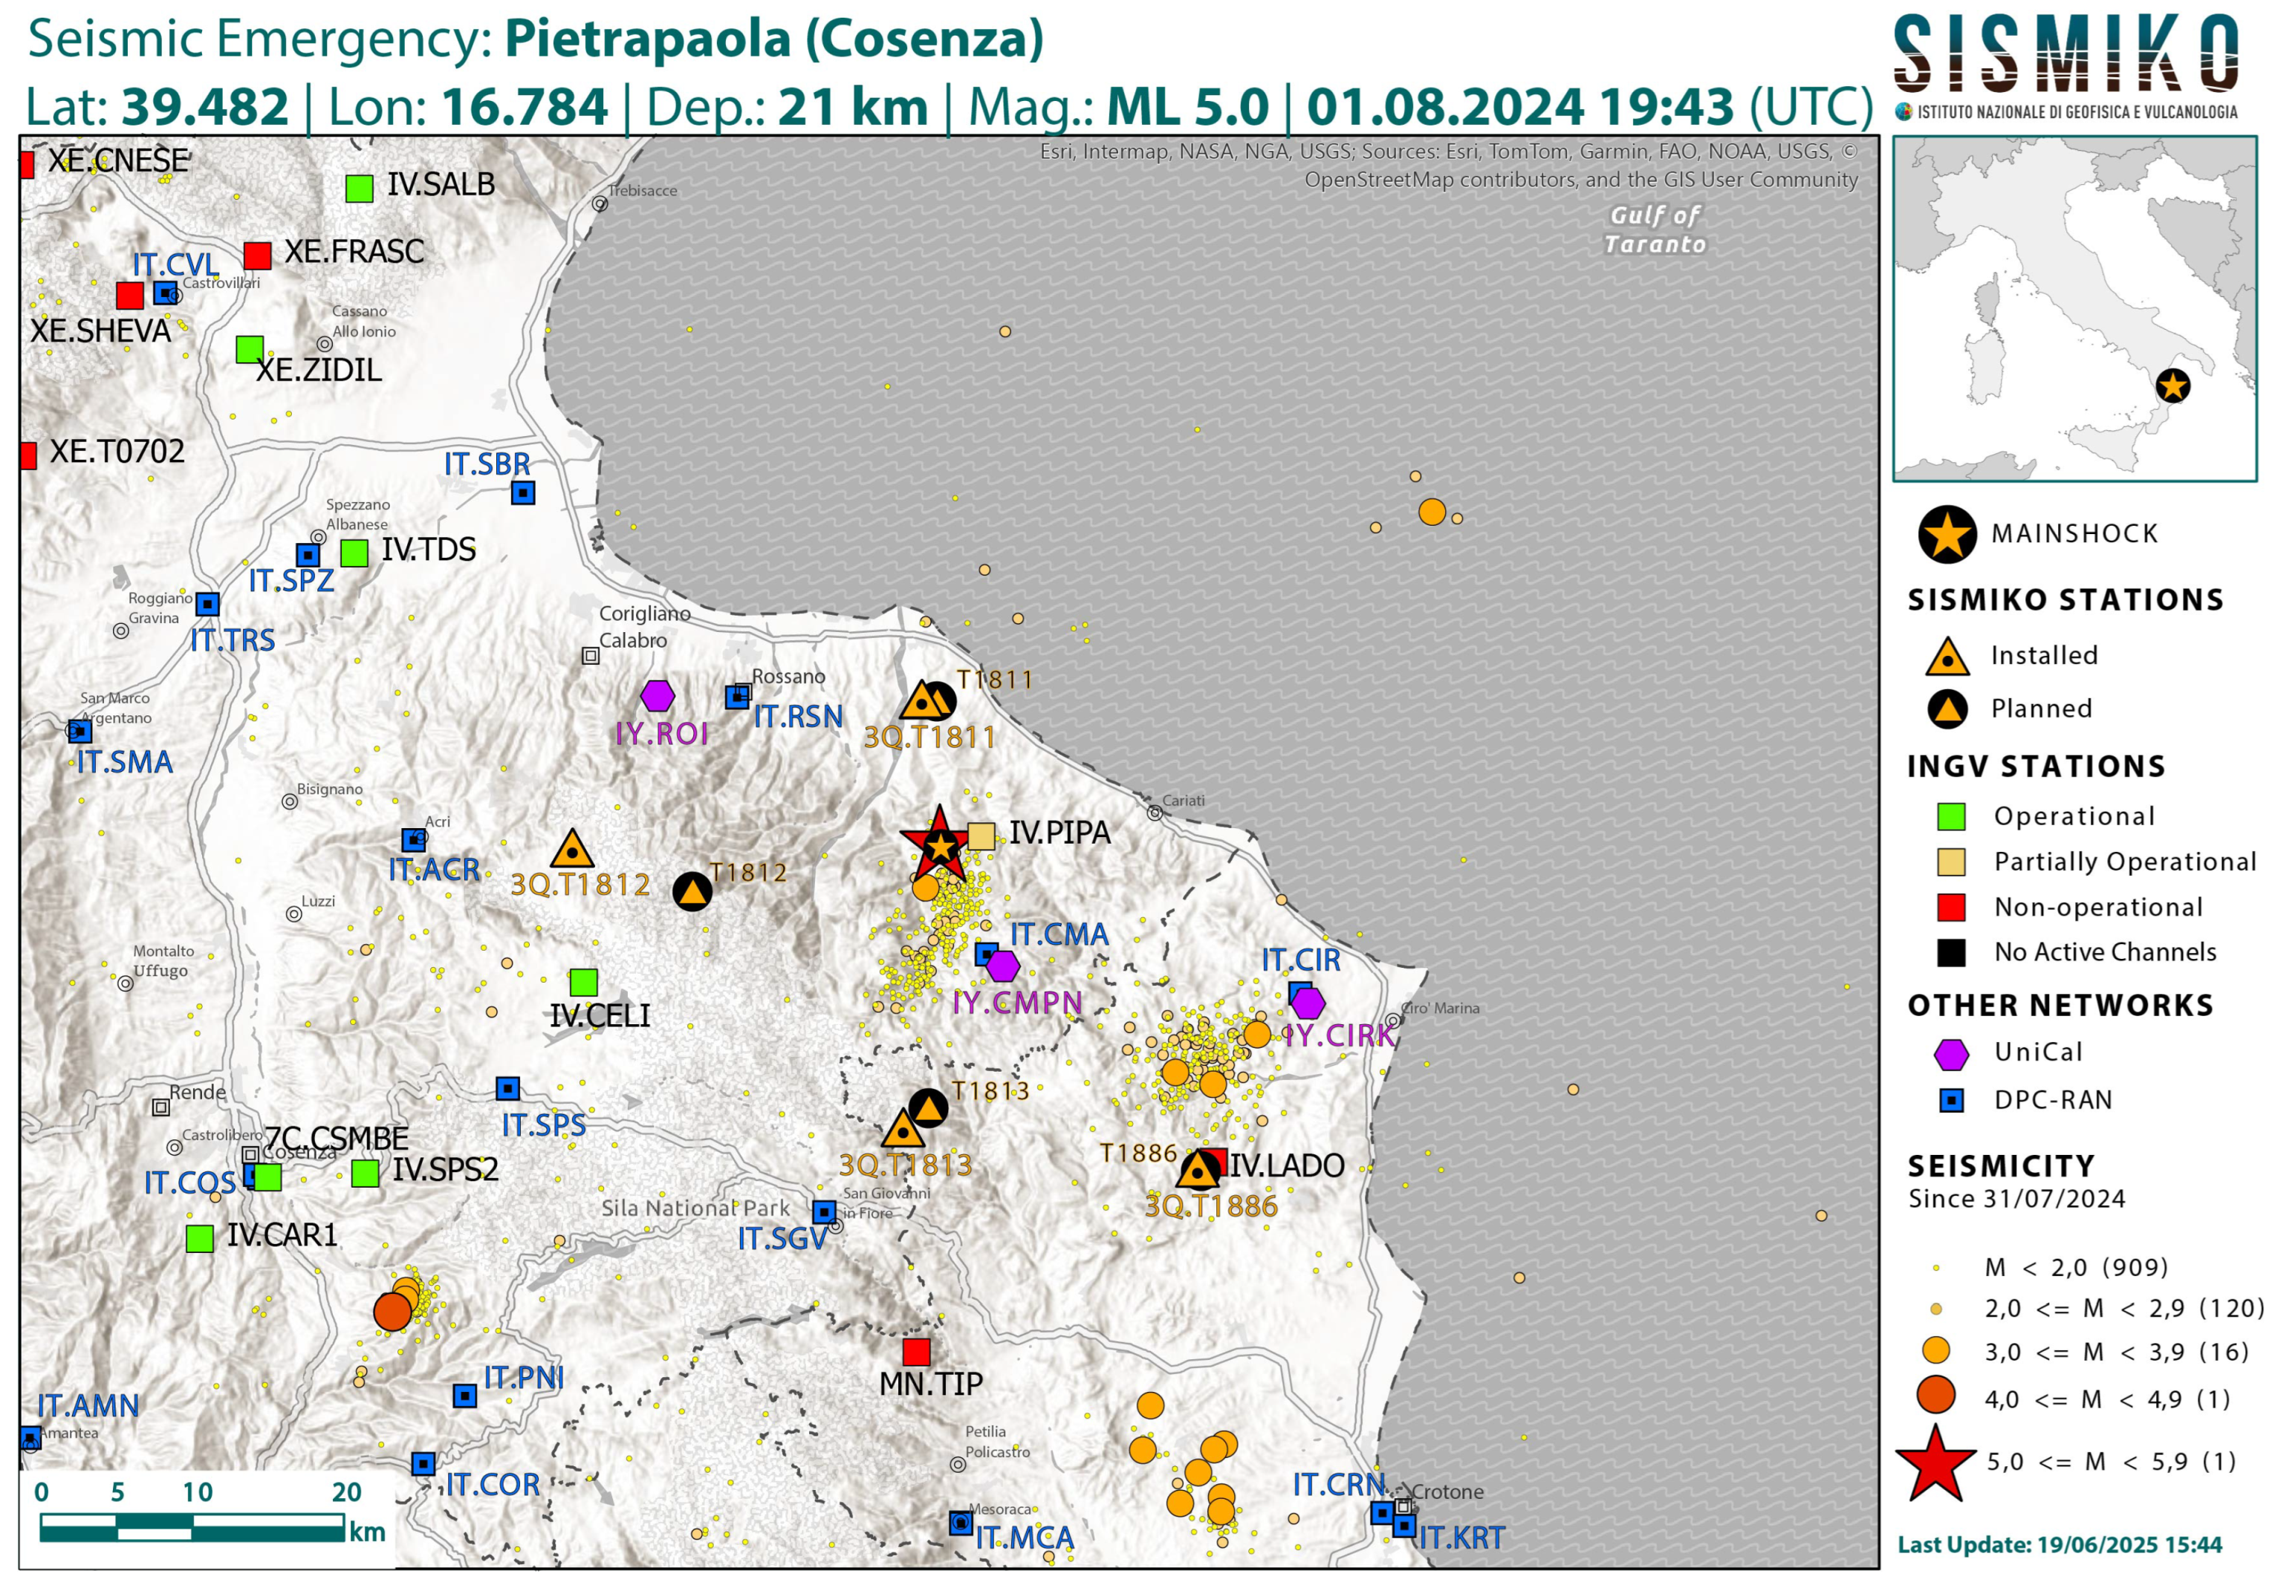Viewport: 2272px width, 1588px height.
Task: Select the IV.CELI green station square
Action: pyautogui.click(x=584, y=983)
